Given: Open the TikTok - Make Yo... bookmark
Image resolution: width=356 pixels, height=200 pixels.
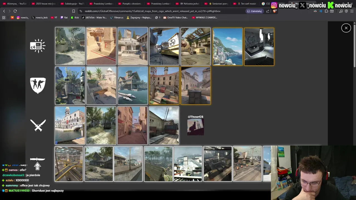Looking at the screenshot, I should tap(94, 17).
